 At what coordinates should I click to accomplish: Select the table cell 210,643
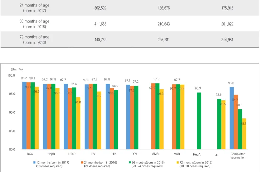pyautogui.click(x=164, y=24)
